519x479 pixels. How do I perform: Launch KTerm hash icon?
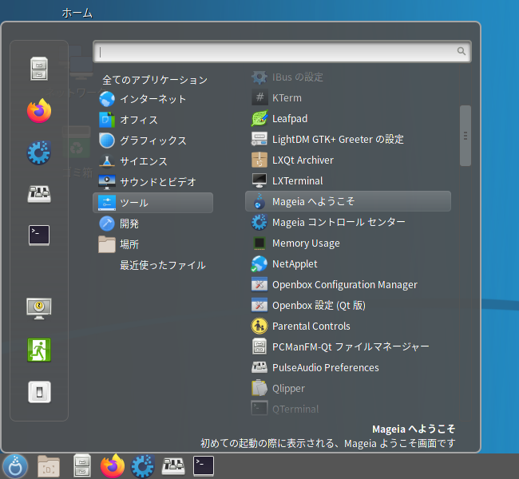259,97
